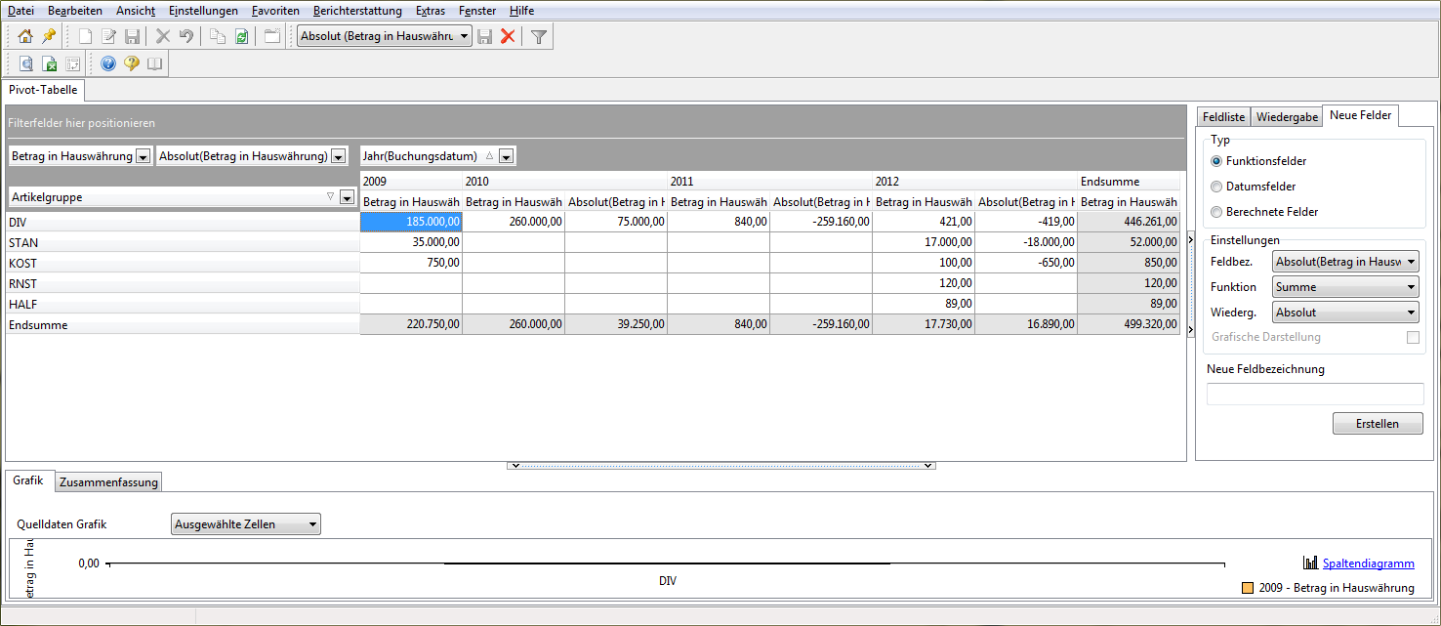
Task: Open Betrag in Hauswährung field filter dropdown
Action: click(x=143, y=156)
